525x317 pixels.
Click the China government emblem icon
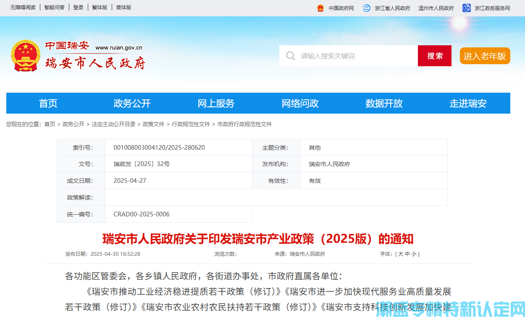(320, 8)
